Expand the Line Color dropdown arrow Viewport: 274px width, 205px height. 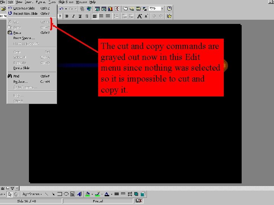pos(102,194)
